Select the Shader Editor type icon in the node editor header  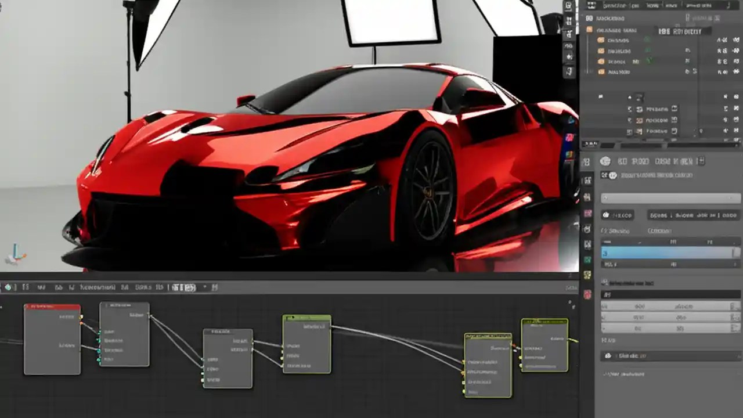[7, 286]
